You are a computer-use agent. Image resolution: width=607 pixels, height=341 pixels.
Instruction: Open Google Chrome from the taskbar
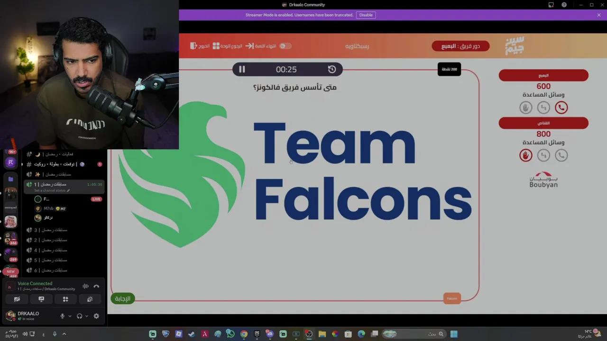click(x=244, y=334)
